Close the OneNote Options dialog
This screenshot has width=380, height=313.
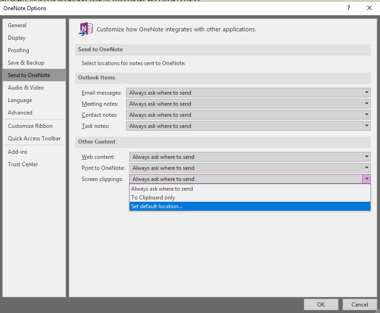369,8
